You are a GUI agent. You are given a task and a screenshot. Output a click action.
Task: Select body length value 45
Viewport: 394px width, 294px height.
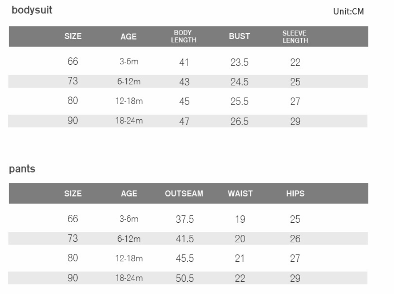(184, 102)
